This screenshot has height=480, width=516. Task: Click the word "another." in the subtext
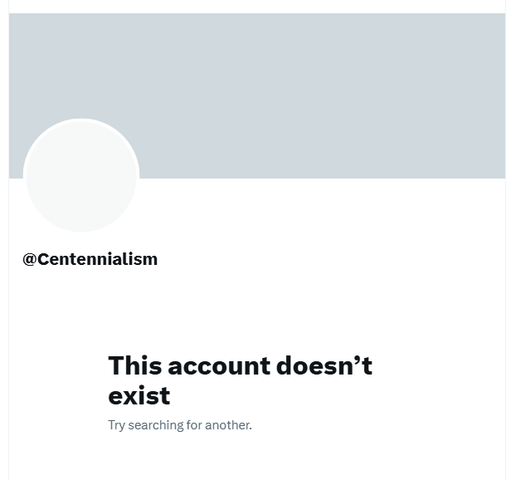(228, 425)
